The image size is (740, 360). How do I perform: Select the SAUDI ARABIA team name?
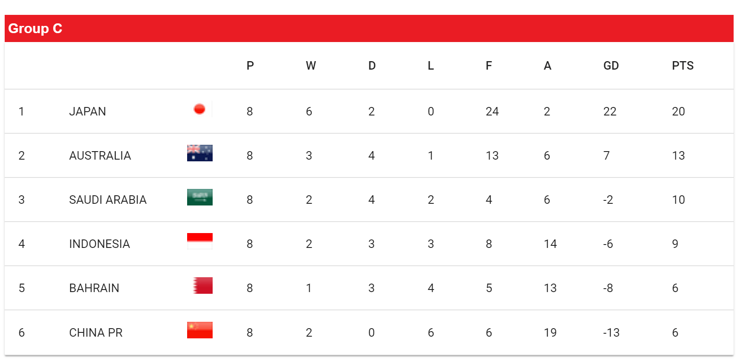click(x=108, y=200)
